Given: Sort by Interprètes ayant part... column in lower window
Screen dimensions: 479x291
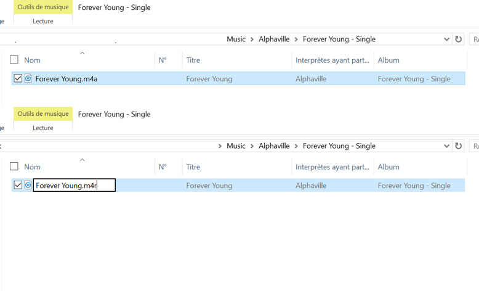Looking at the screenshot, I should point(332,167).
